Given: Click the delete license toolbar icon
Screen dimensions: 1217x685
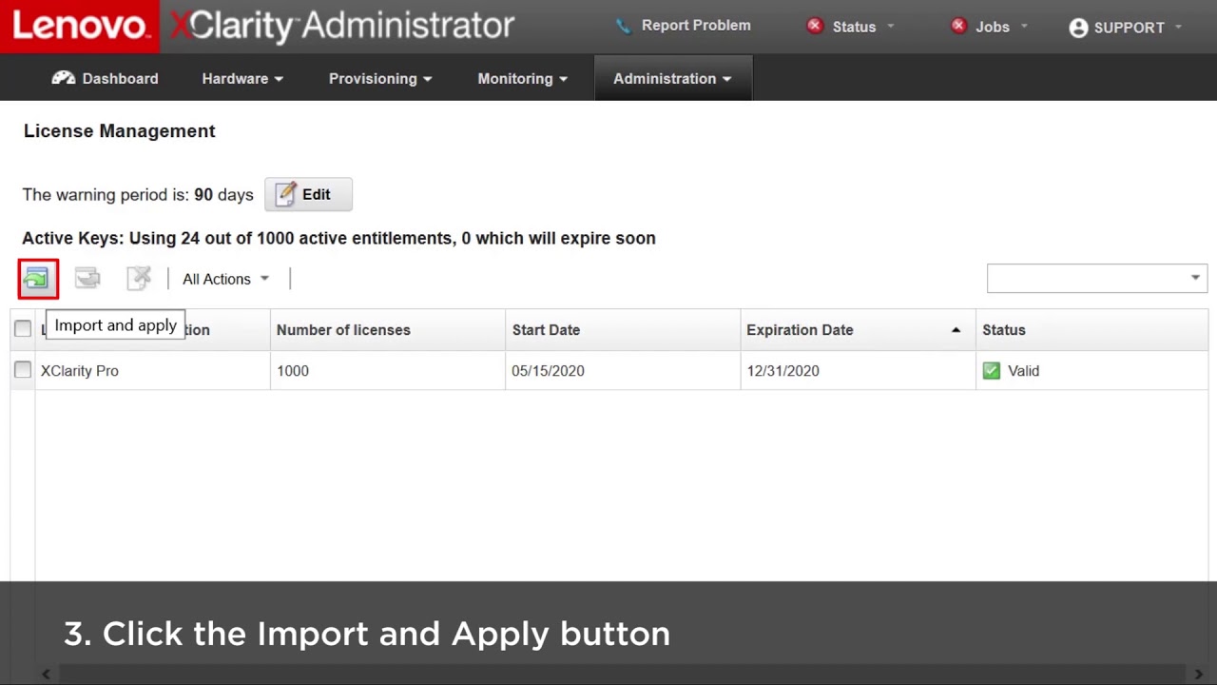Looking at the screenshot, I should click(x=139, y=278).
